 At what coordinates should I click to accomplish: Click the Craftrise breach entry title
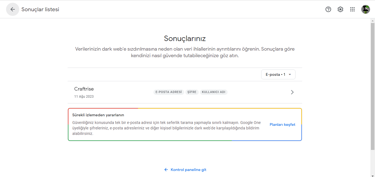(84, 89)
